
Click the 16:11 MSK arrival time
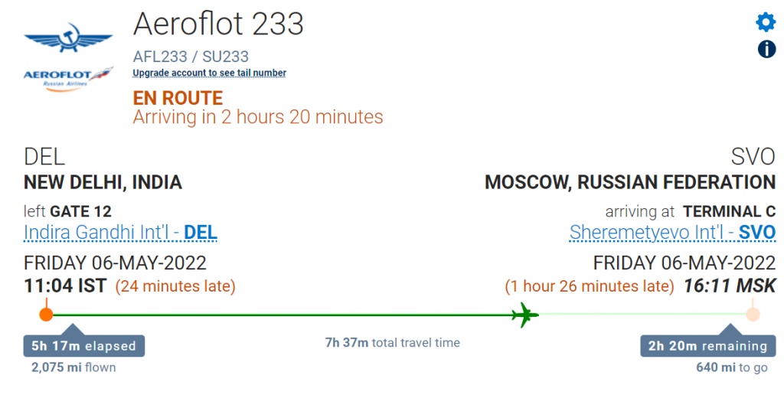coord(730,286)
